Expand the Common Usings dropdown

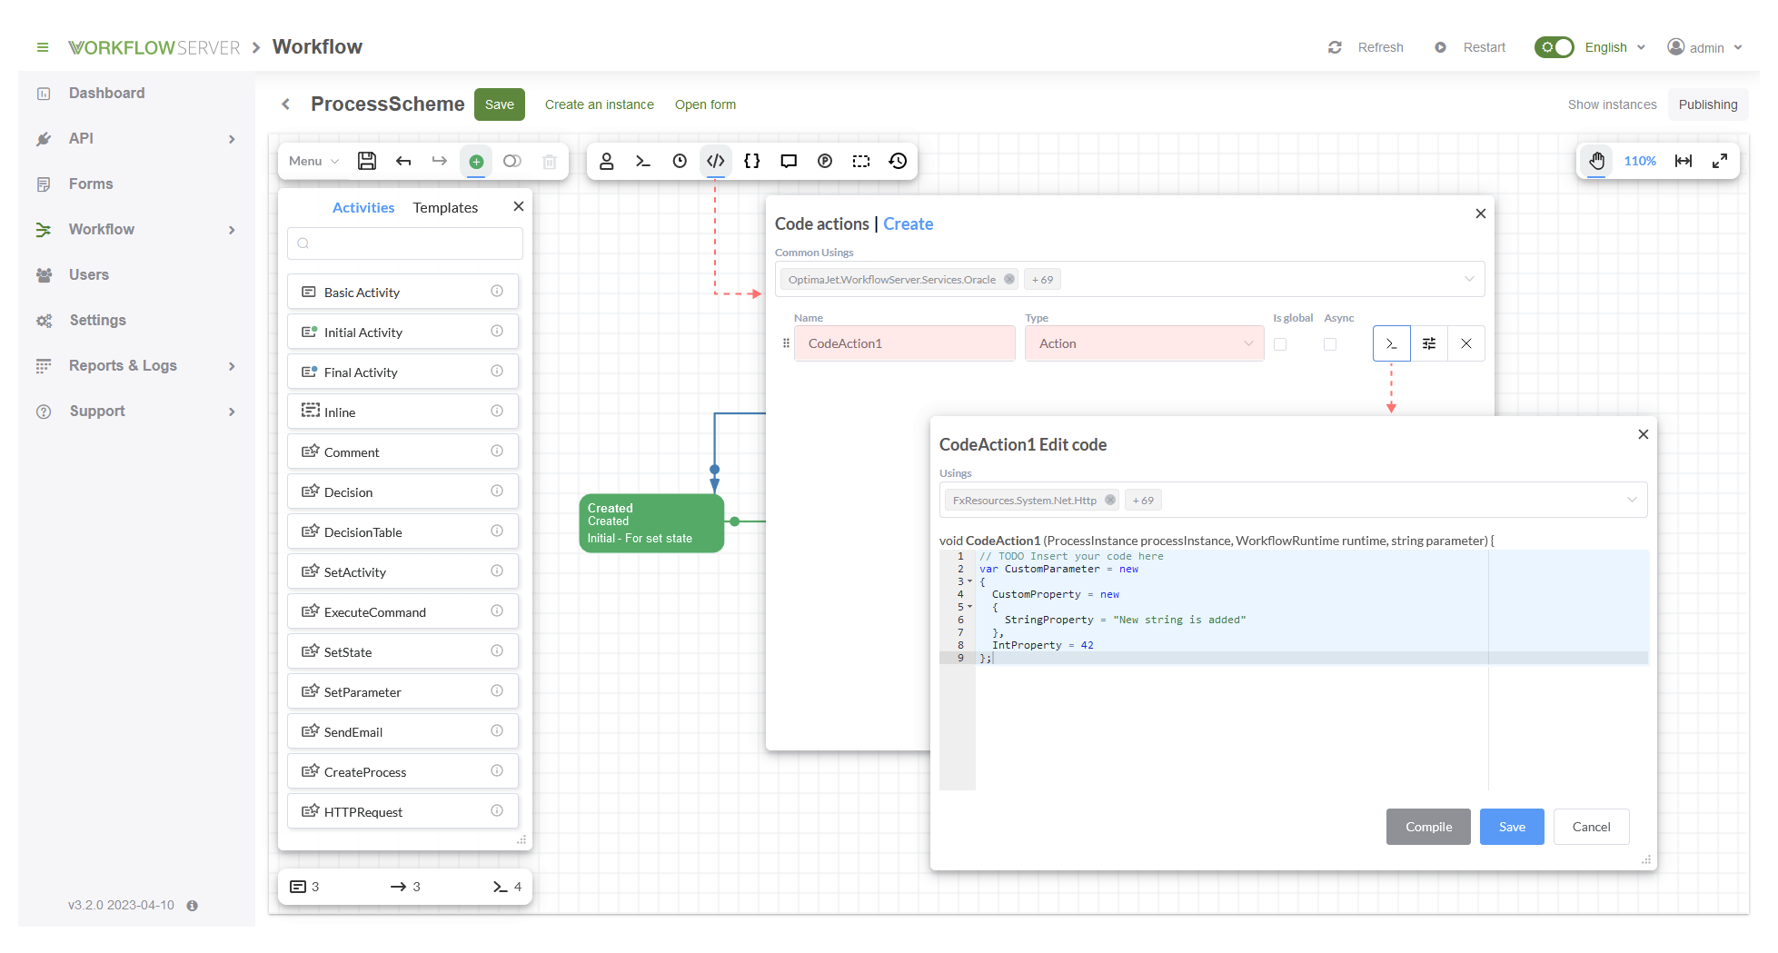click(1469, 279)
